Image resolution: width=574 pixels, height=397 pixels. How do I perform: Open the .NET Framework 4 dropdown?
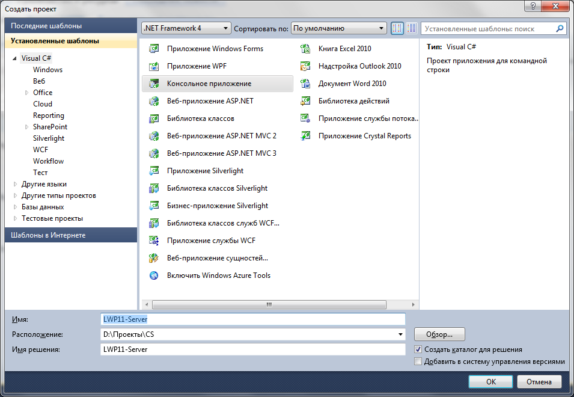pyautogui.click(x=186, y=28)
